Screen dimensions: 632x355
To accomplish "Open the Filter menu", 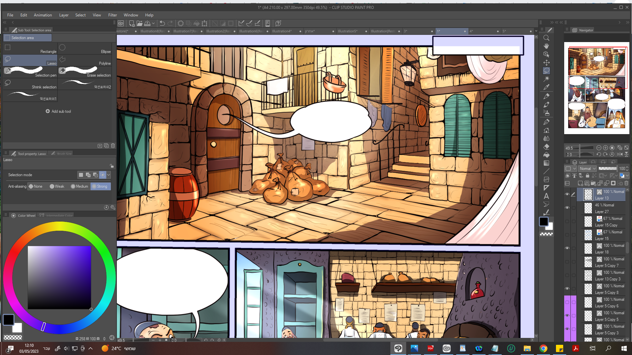I will tap(112, 15).
